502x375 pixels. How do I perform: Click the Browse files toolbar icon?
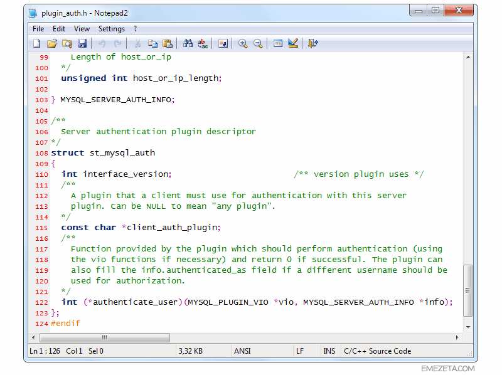tap(67, 43)
